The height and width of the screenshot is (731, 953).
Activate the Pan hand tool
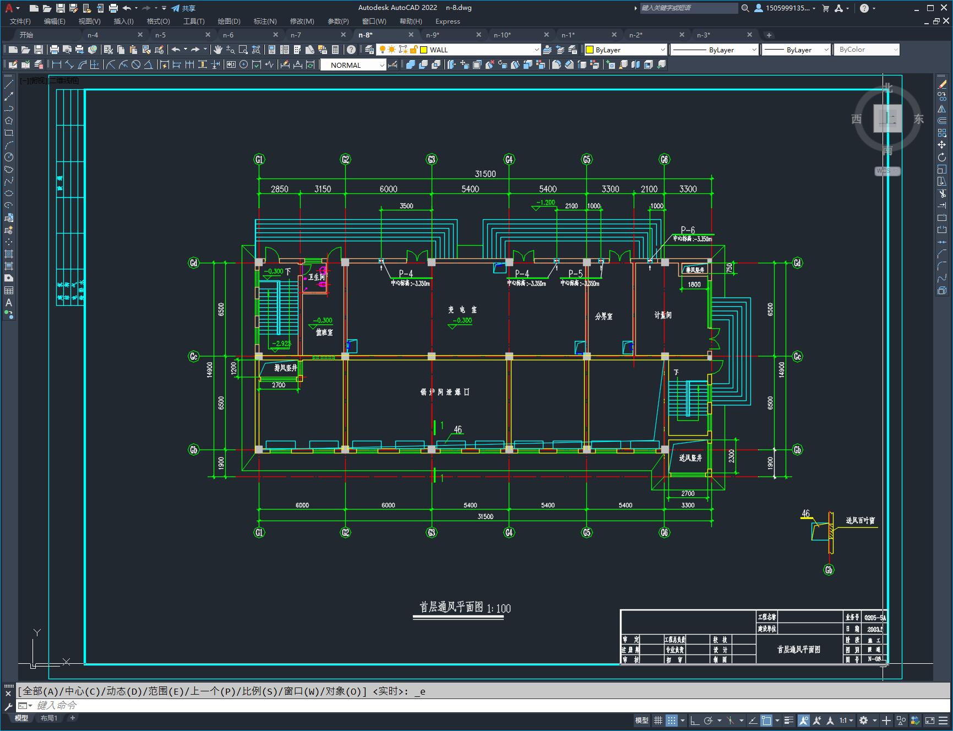[x=218, y=50]
